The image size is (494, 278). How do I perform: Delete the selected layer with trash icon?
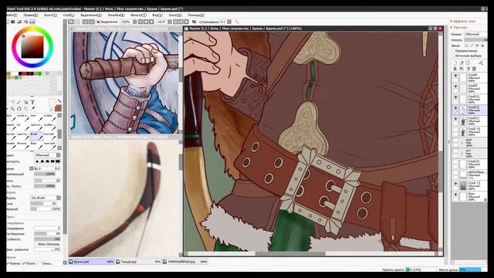tap(474, 69)
